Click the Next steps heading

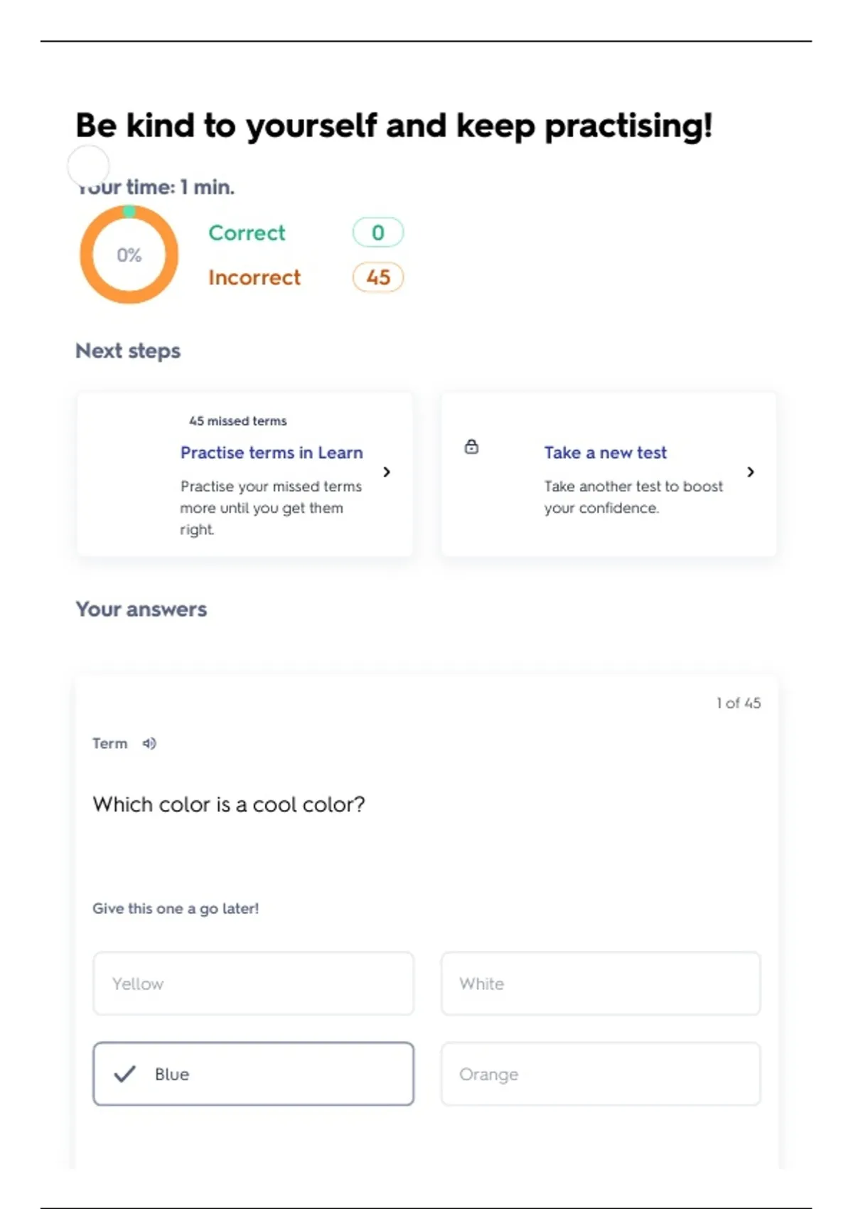(x=128, y=351)
